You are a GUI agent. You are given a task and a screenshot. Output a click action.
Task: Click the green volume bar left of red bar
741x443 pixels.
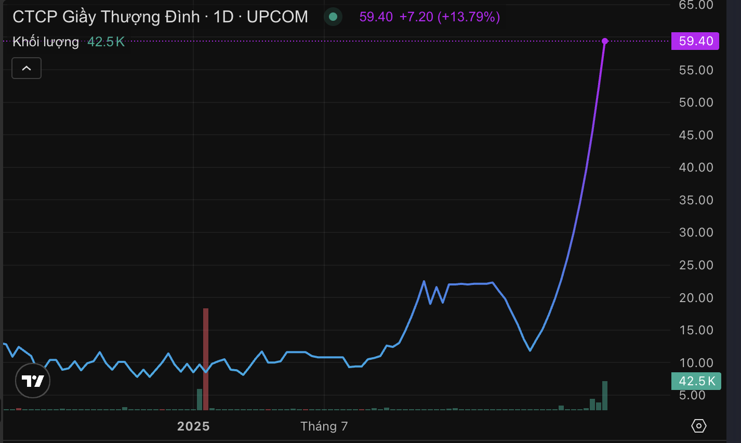[x=200, y=399]
